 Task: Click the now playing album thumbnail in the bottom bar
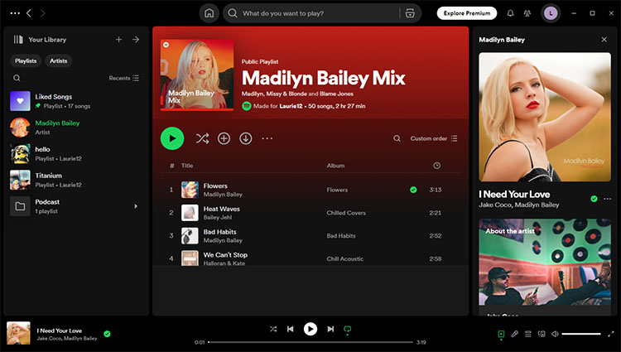coord(18,333)
